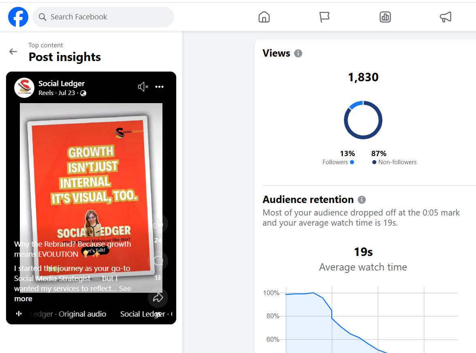
Task: Click the views donut chart
Action: tap(363, 120)
